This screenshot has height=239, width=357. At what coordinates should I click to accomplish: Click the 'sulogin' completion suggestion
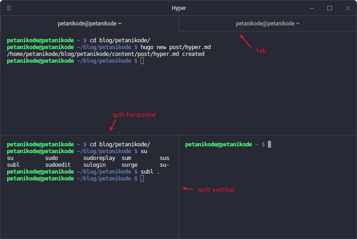pos(95,165)
